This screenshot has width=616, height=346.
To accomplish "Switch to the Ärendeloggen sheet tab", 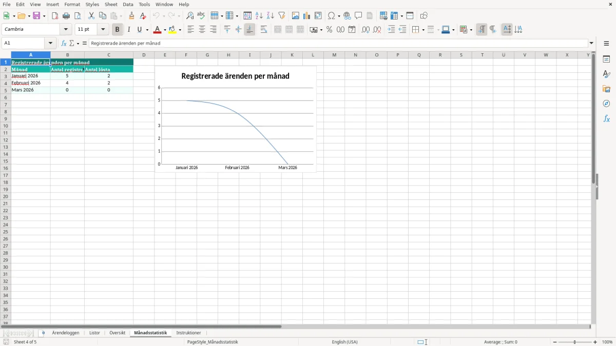I will click(x=66, y=333).
